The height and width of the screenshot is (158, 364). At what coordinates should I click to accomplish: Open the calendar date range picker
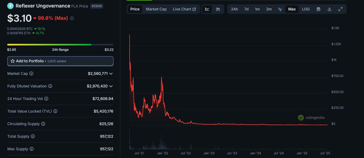pyautogui.click(x=318, y=9)
